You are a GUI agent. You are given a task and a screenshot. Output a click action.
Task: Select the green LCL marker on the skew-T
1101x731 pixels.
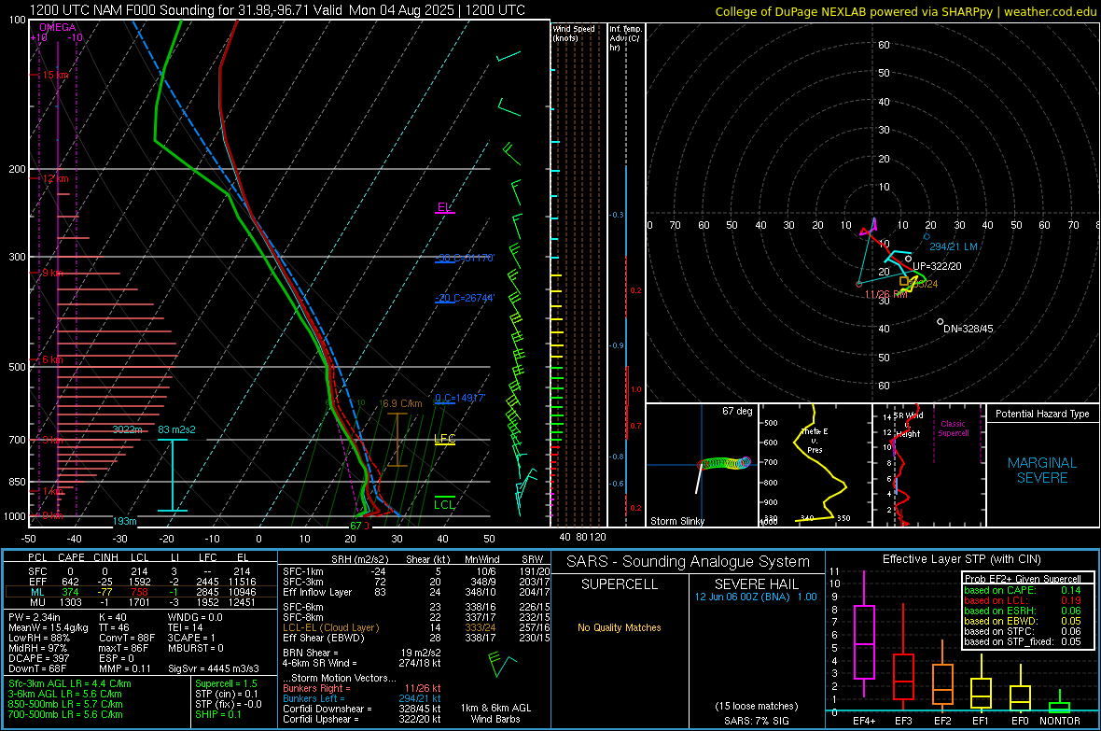pos(444,503)
